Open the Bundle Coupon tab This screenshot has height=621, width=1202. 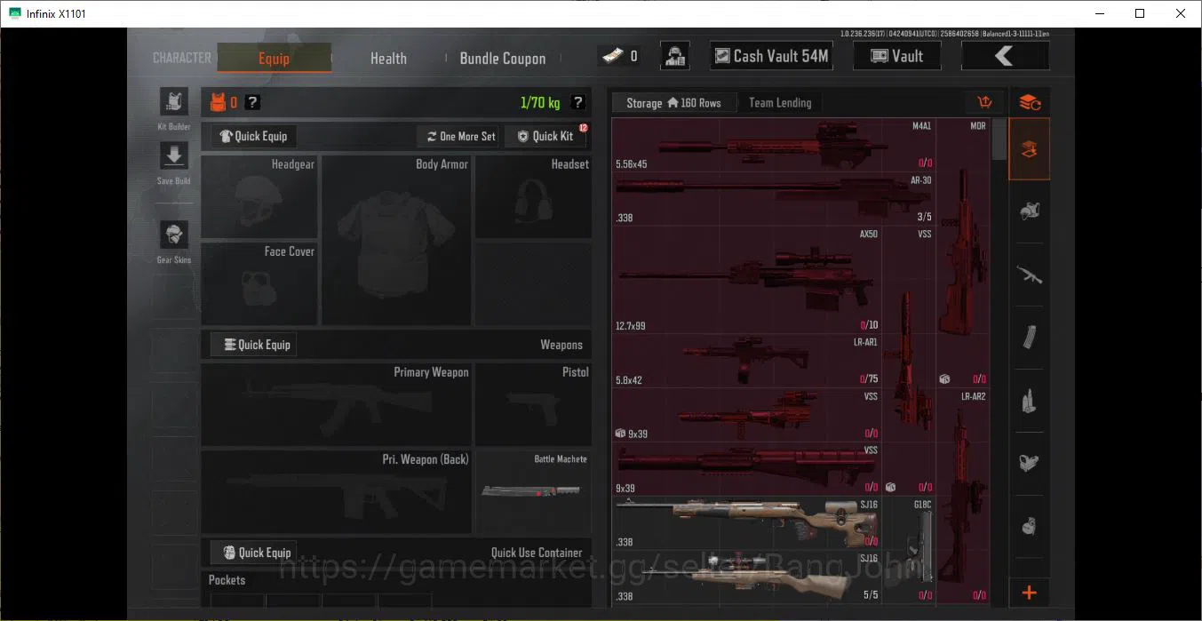(503, 58)
